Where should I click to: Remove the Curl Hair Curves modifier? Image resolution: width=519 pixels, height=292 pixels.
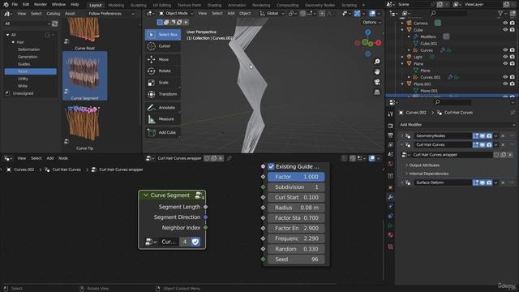503,145
